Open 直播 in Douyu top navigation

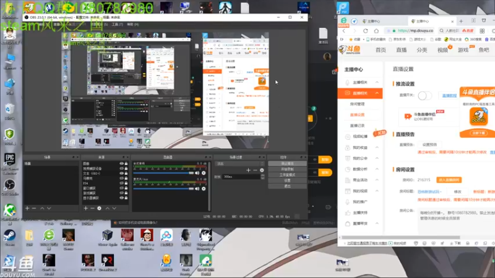click(x=401, y=50)
